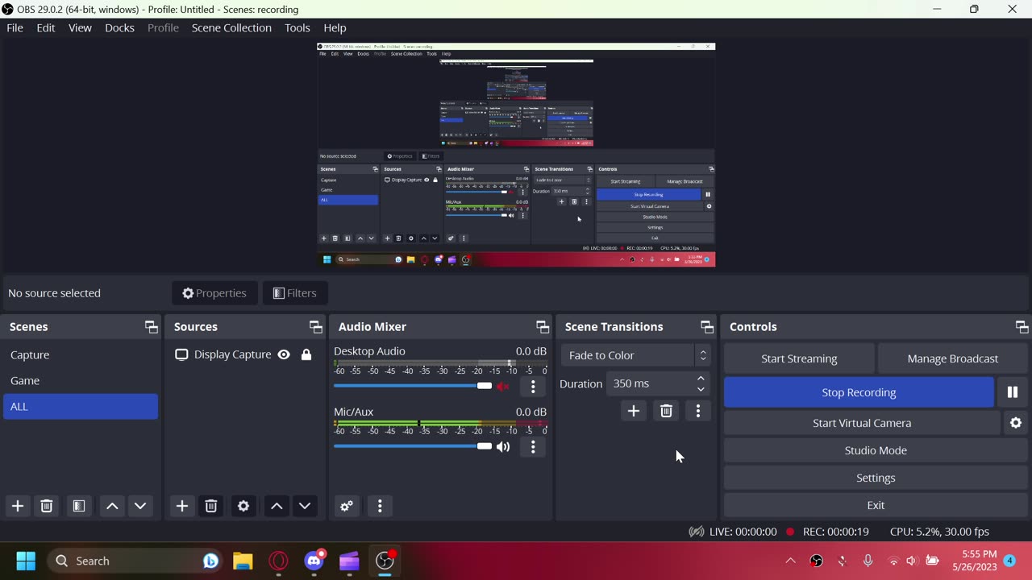Enter Studio Mode

click(x=876, y=450)
